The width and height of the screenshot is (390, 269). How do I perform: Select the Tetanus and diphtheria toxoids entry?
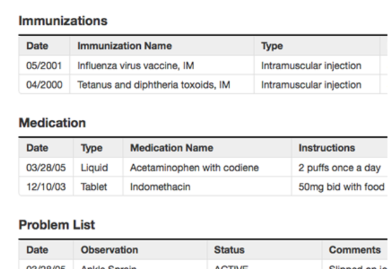click(x=153, y=85)
